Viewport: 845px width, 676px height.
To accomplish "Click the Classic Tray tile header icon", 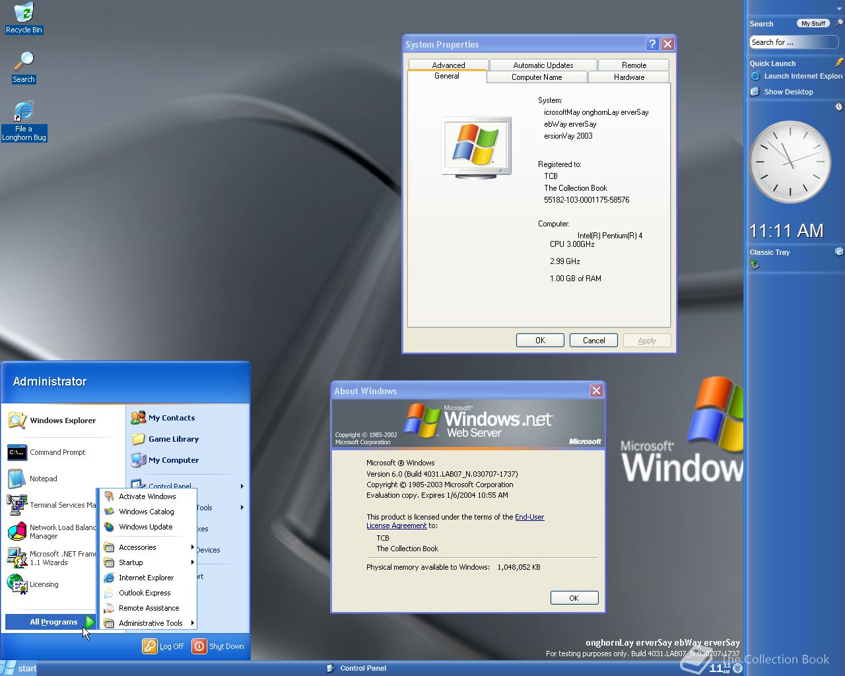I will tap(839, 252).
